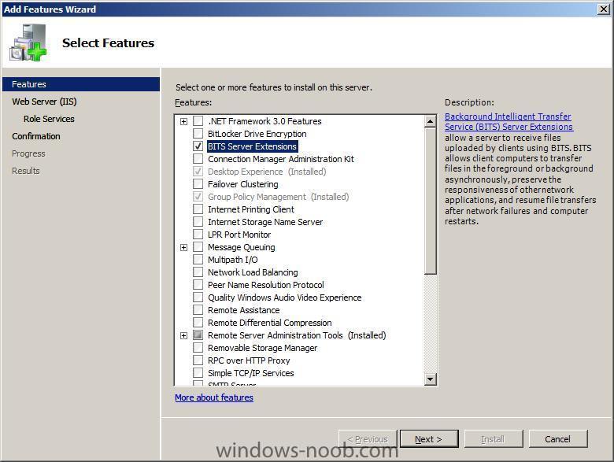Click the Cancel button
Image resolution: width=614 pixels, height=462 pixels.
(x=558, y=439)
